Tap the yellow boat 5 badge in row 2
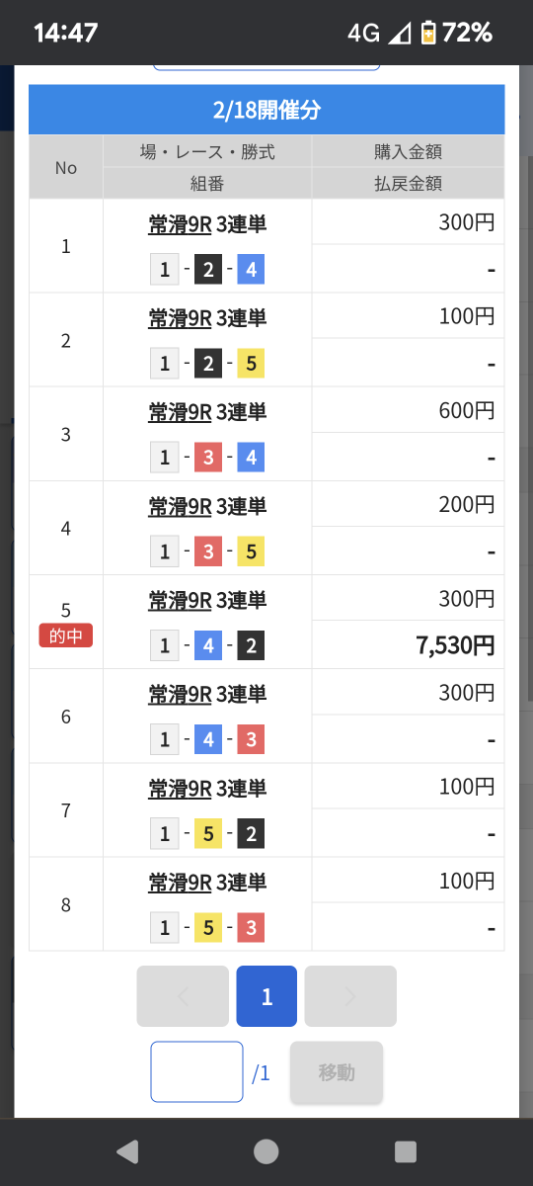The image size is (533, 1186). click(x=251, y=364)
